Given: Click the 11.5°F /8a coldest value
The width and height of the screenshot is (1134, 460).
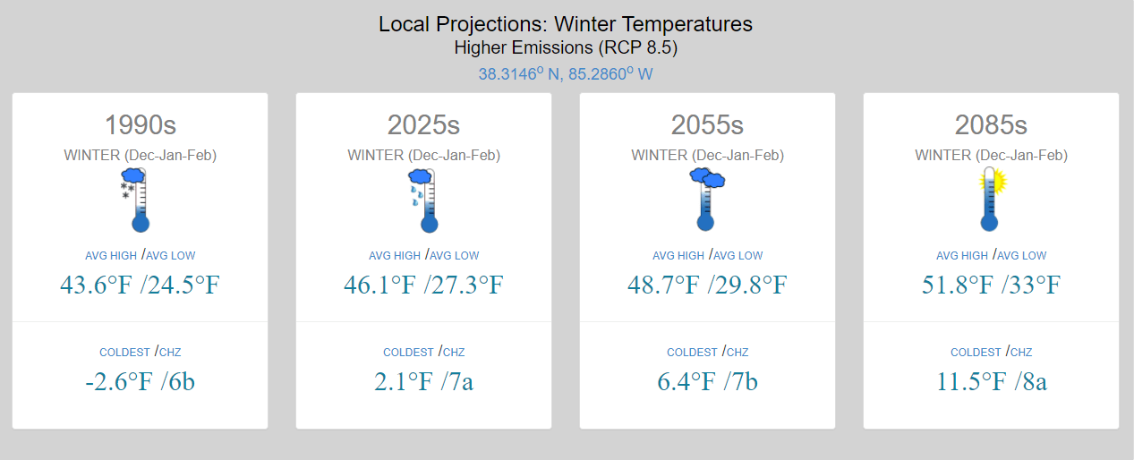Looking at the screenshot, I should click(991, 382).
